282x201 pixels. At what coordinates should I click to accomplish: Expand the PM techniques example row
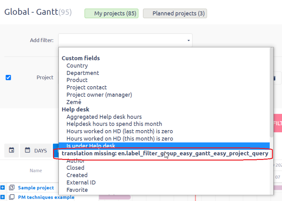(x=3, y=197)
